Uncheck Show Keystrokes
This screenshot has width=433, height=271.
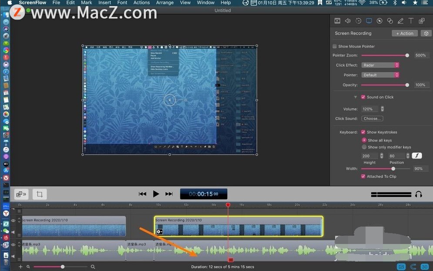363,132
